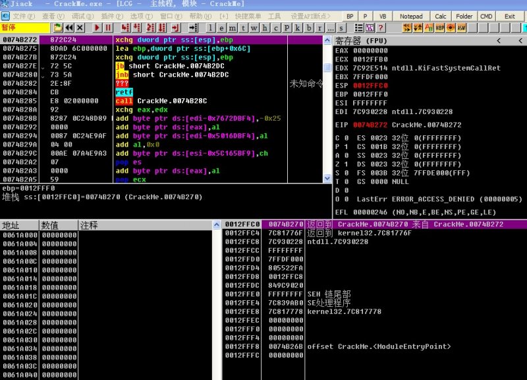Click the Step Into toolbar icon

tap(126, 28)
